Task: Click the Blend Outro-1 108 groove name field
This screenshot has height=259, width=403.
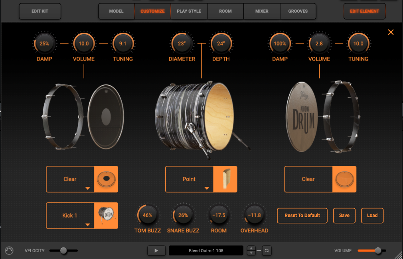Action: coord(206,251)
